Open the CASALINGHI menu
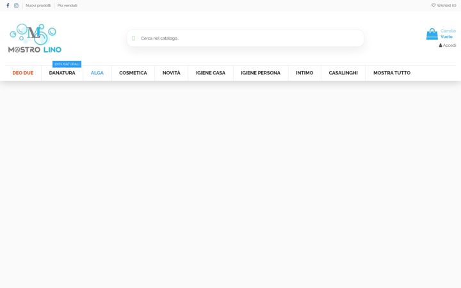Image resolution: width=461 pixels, height=288 pixels. (x=343, y=73)
